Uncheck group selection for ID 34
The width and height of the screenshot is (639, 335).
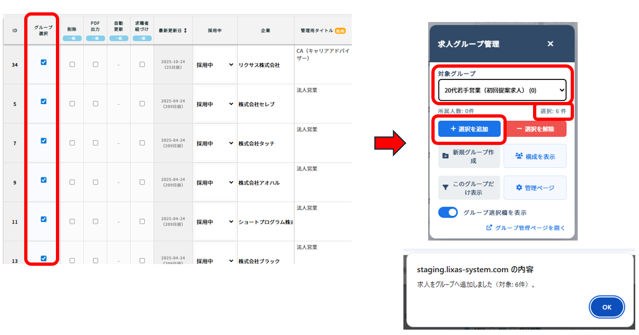[44, 62]
